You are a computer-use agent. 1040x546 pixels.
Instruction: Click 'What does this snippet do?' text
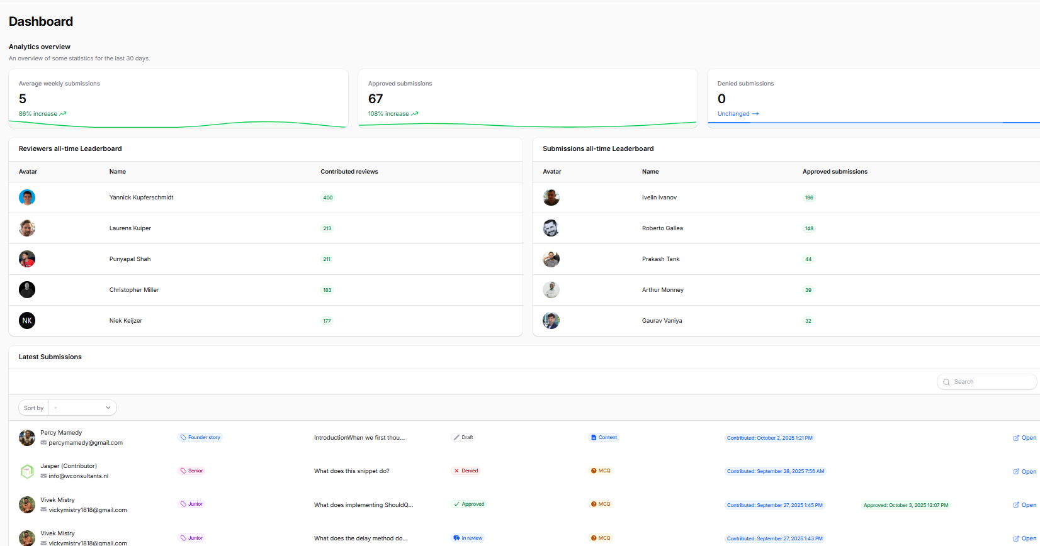tap(352, 471)
